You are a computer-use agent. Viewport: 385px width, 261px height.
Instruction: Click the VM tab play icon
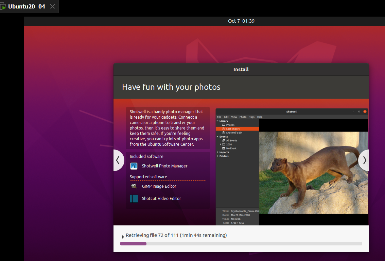(3, 7)
